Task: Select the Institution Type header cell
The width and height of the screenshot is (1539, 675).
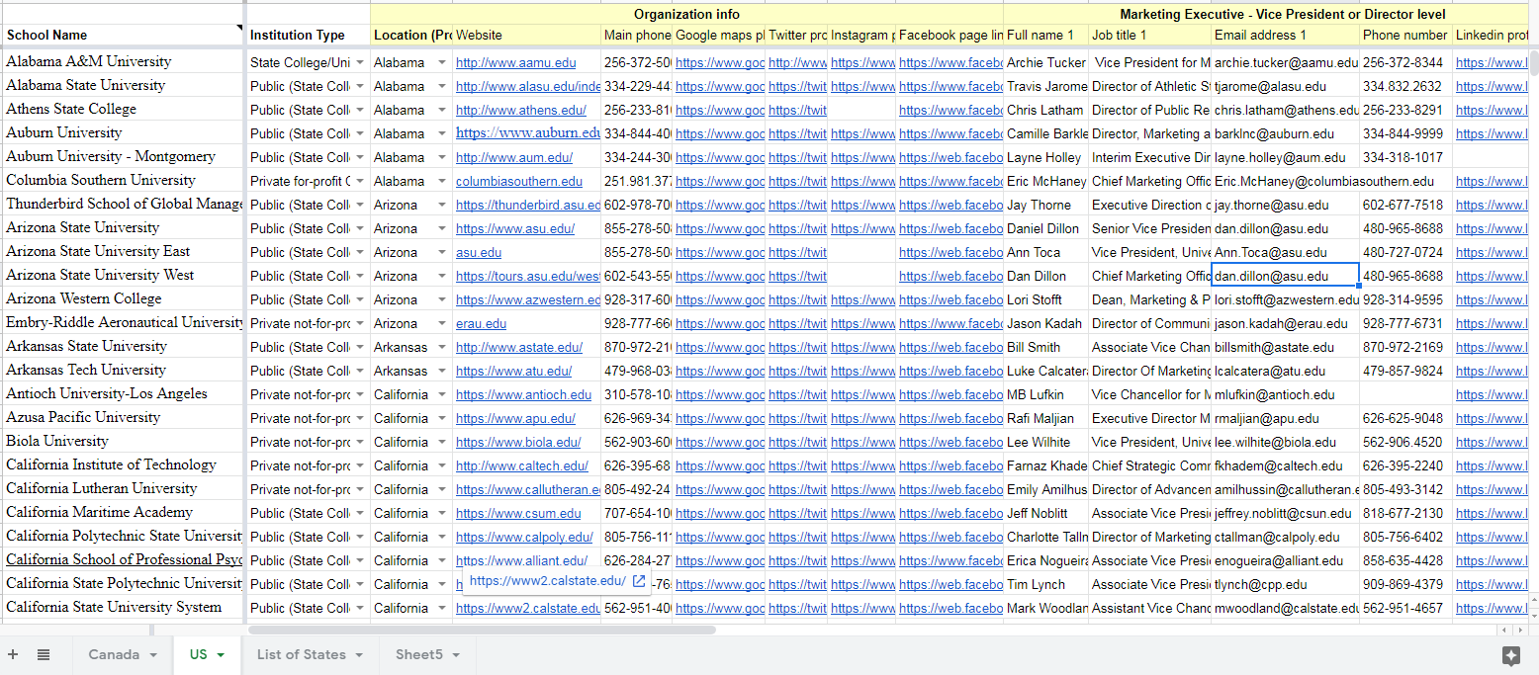Action: click(x=308, y=35)
